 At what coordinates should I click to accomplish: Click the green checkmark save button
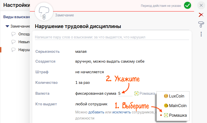click(187, 5)
